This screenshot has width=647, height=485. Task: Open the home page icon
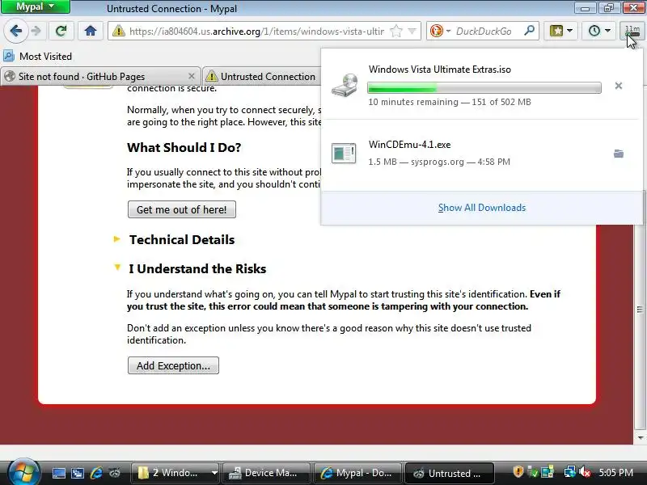(x=91, y=31)
